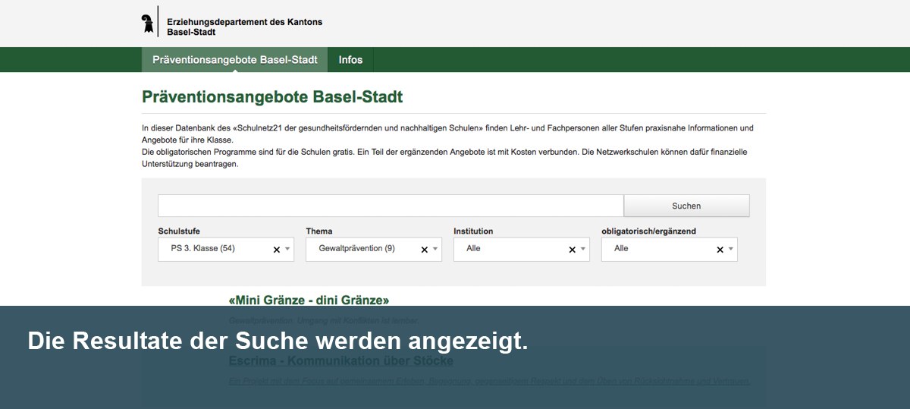Expand the Thema dropdown showing Gewaltprävention (9)
The width and height of the screenshot is (910, 409).
tap(360, 249)
